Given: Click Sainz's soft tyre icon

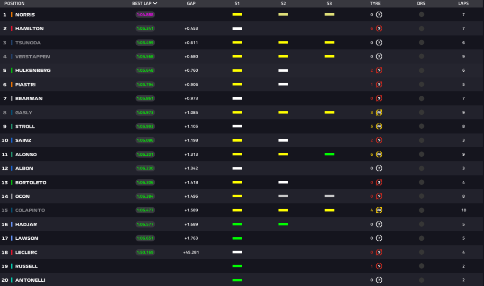Looking at the screenshot, I should pyautogui.click(x=379, y=140).
